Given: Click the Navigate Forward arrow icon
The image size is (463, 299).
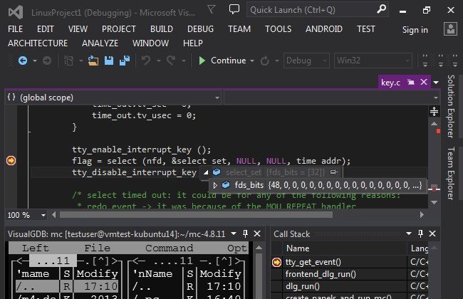Looking at the screenshot, I should pos(46,61).
